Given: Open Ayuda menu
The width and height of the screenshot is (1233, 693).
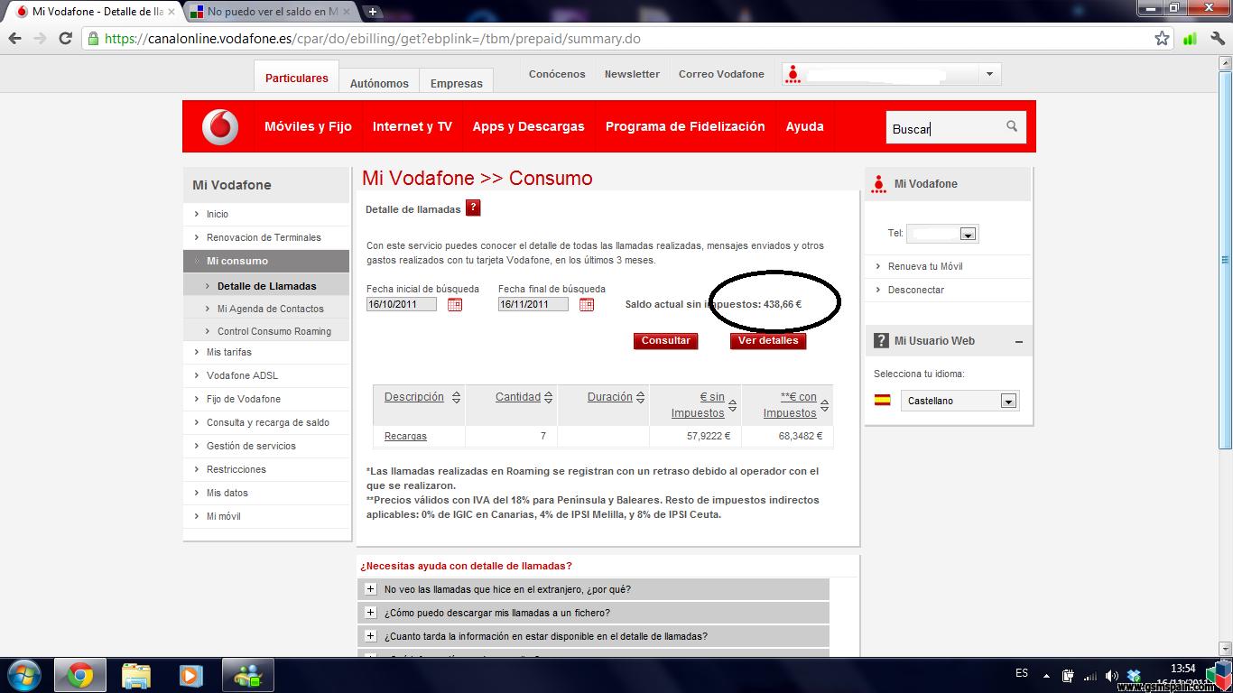Looking at the screenshot, I should (x=804, y=126).
